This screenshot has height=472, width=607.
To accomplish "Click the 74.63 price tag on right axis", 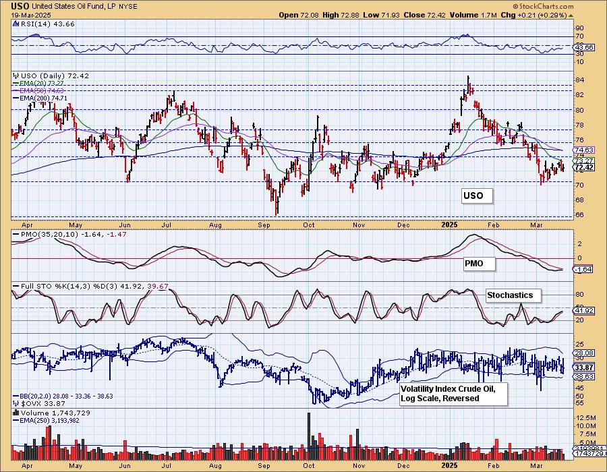I will click(x=584, y=150).
